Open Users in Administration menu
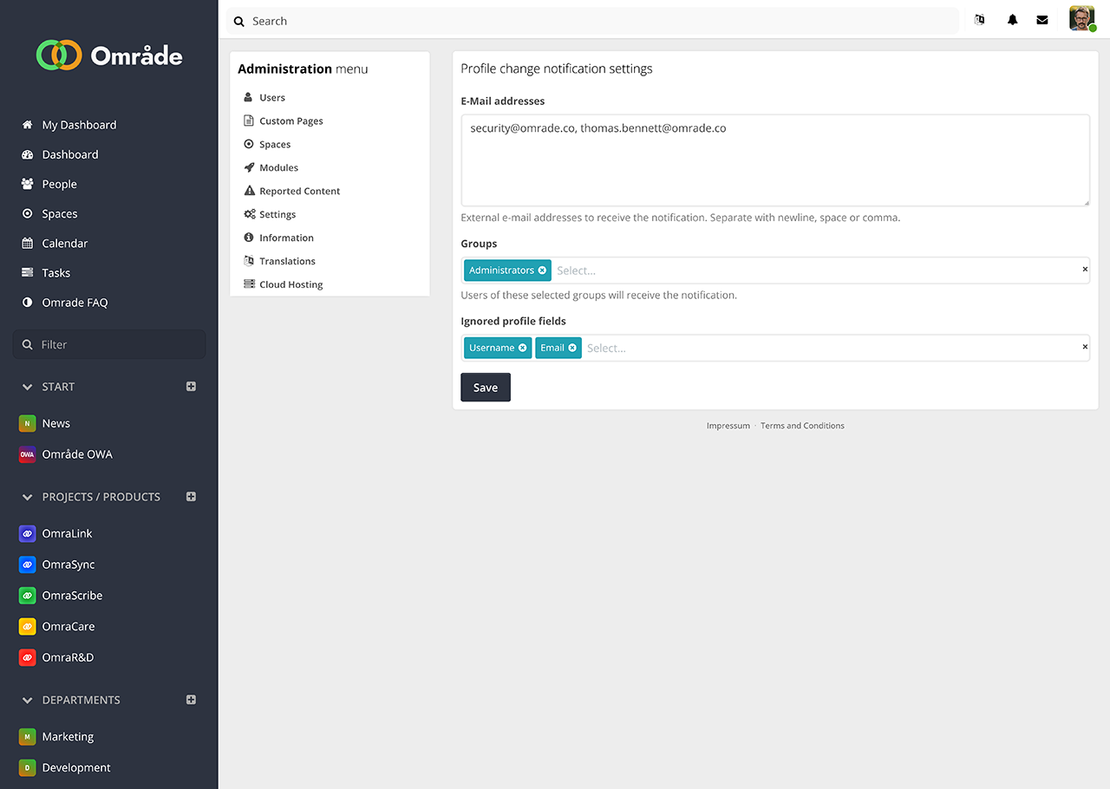Image resolution: width=1110 pixels, height=789 pixels. click(272, 98)
